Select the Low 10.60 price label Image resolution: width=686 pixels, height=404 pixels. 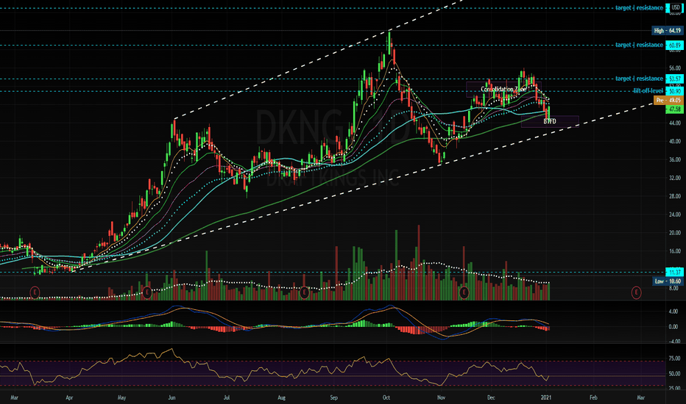668,281
